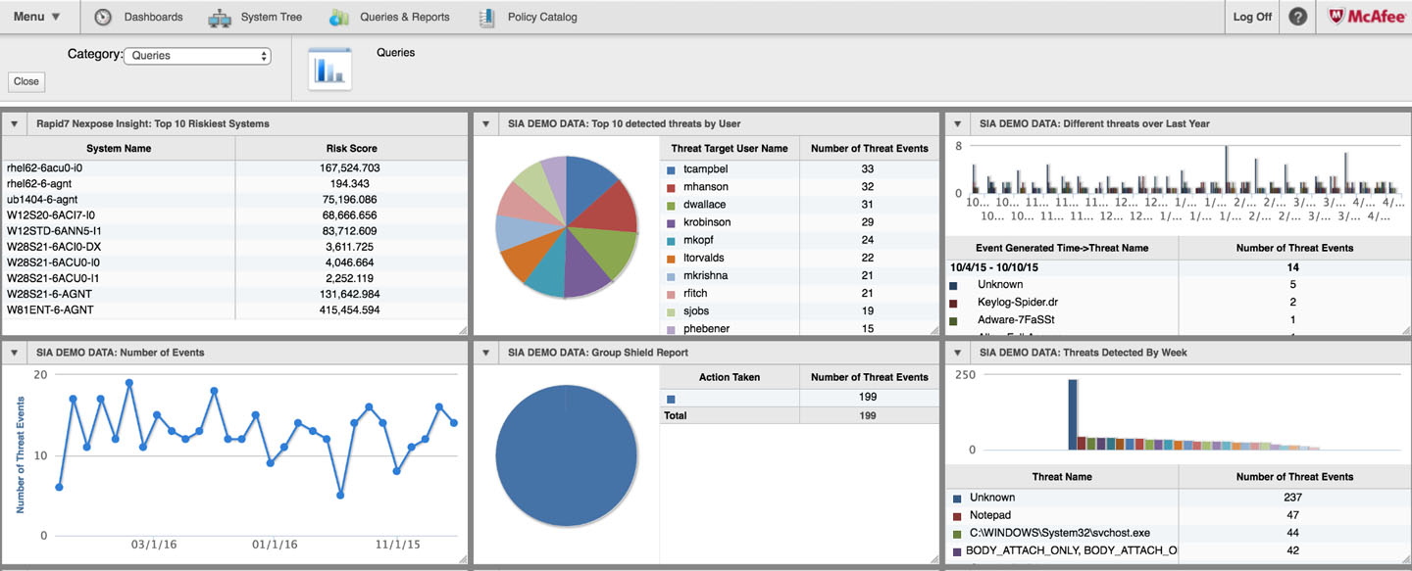Image resolution: width=1412 pixels, height=571 pixels.
Task: Click the Queries & Reports icon
Action: coord(339,17)
